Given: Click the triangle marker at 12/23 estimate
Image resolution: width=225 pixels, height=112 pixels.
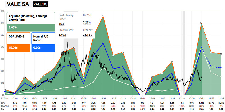Looking at the screenshot, I should 221,54.
